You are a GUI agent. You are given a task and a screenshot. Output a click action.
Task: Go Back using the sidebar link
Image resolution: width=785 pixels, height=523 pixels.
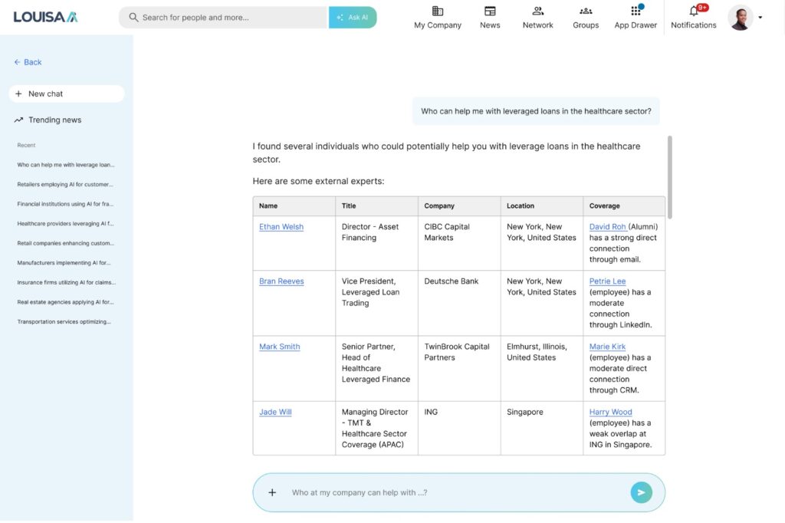click(x=28, y=62)
